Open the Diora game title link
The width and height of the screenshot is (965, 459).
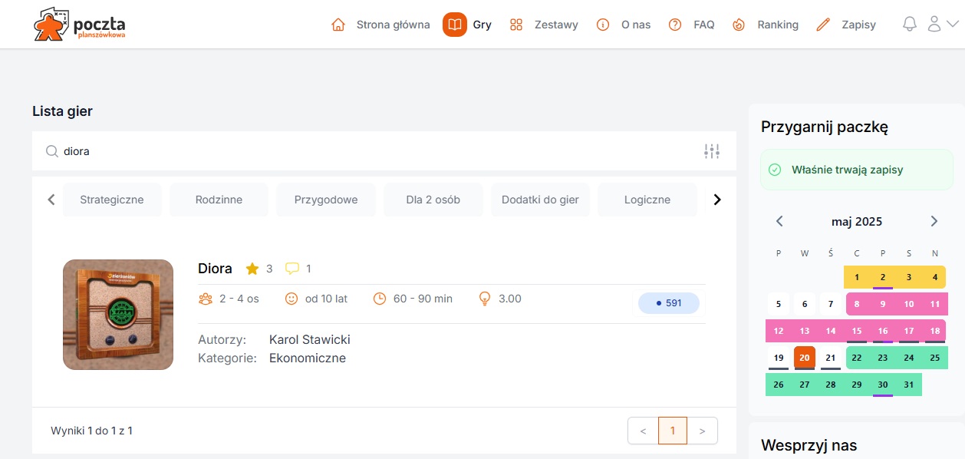pos(215,269)
